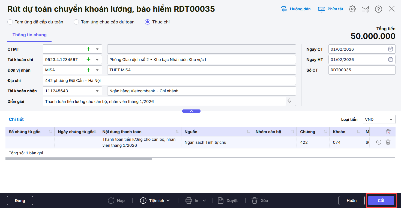Switch to Thông tin chung tab
This screenshot has height=208, width=401.
[x=29, y=35]
